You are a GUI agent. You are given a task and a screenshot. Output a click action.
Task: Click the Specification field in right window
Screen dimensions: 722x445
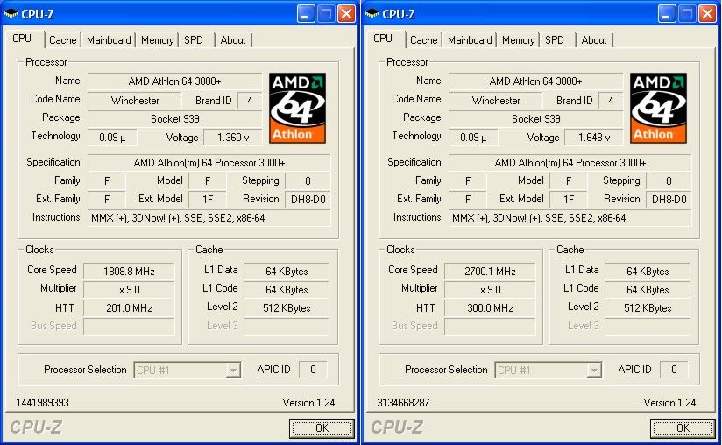tap(570, 163)
